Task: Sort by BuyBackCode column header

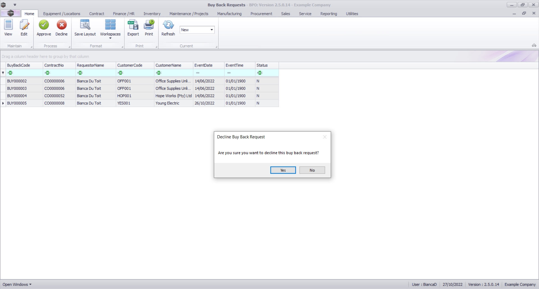Action: (24, 65)
